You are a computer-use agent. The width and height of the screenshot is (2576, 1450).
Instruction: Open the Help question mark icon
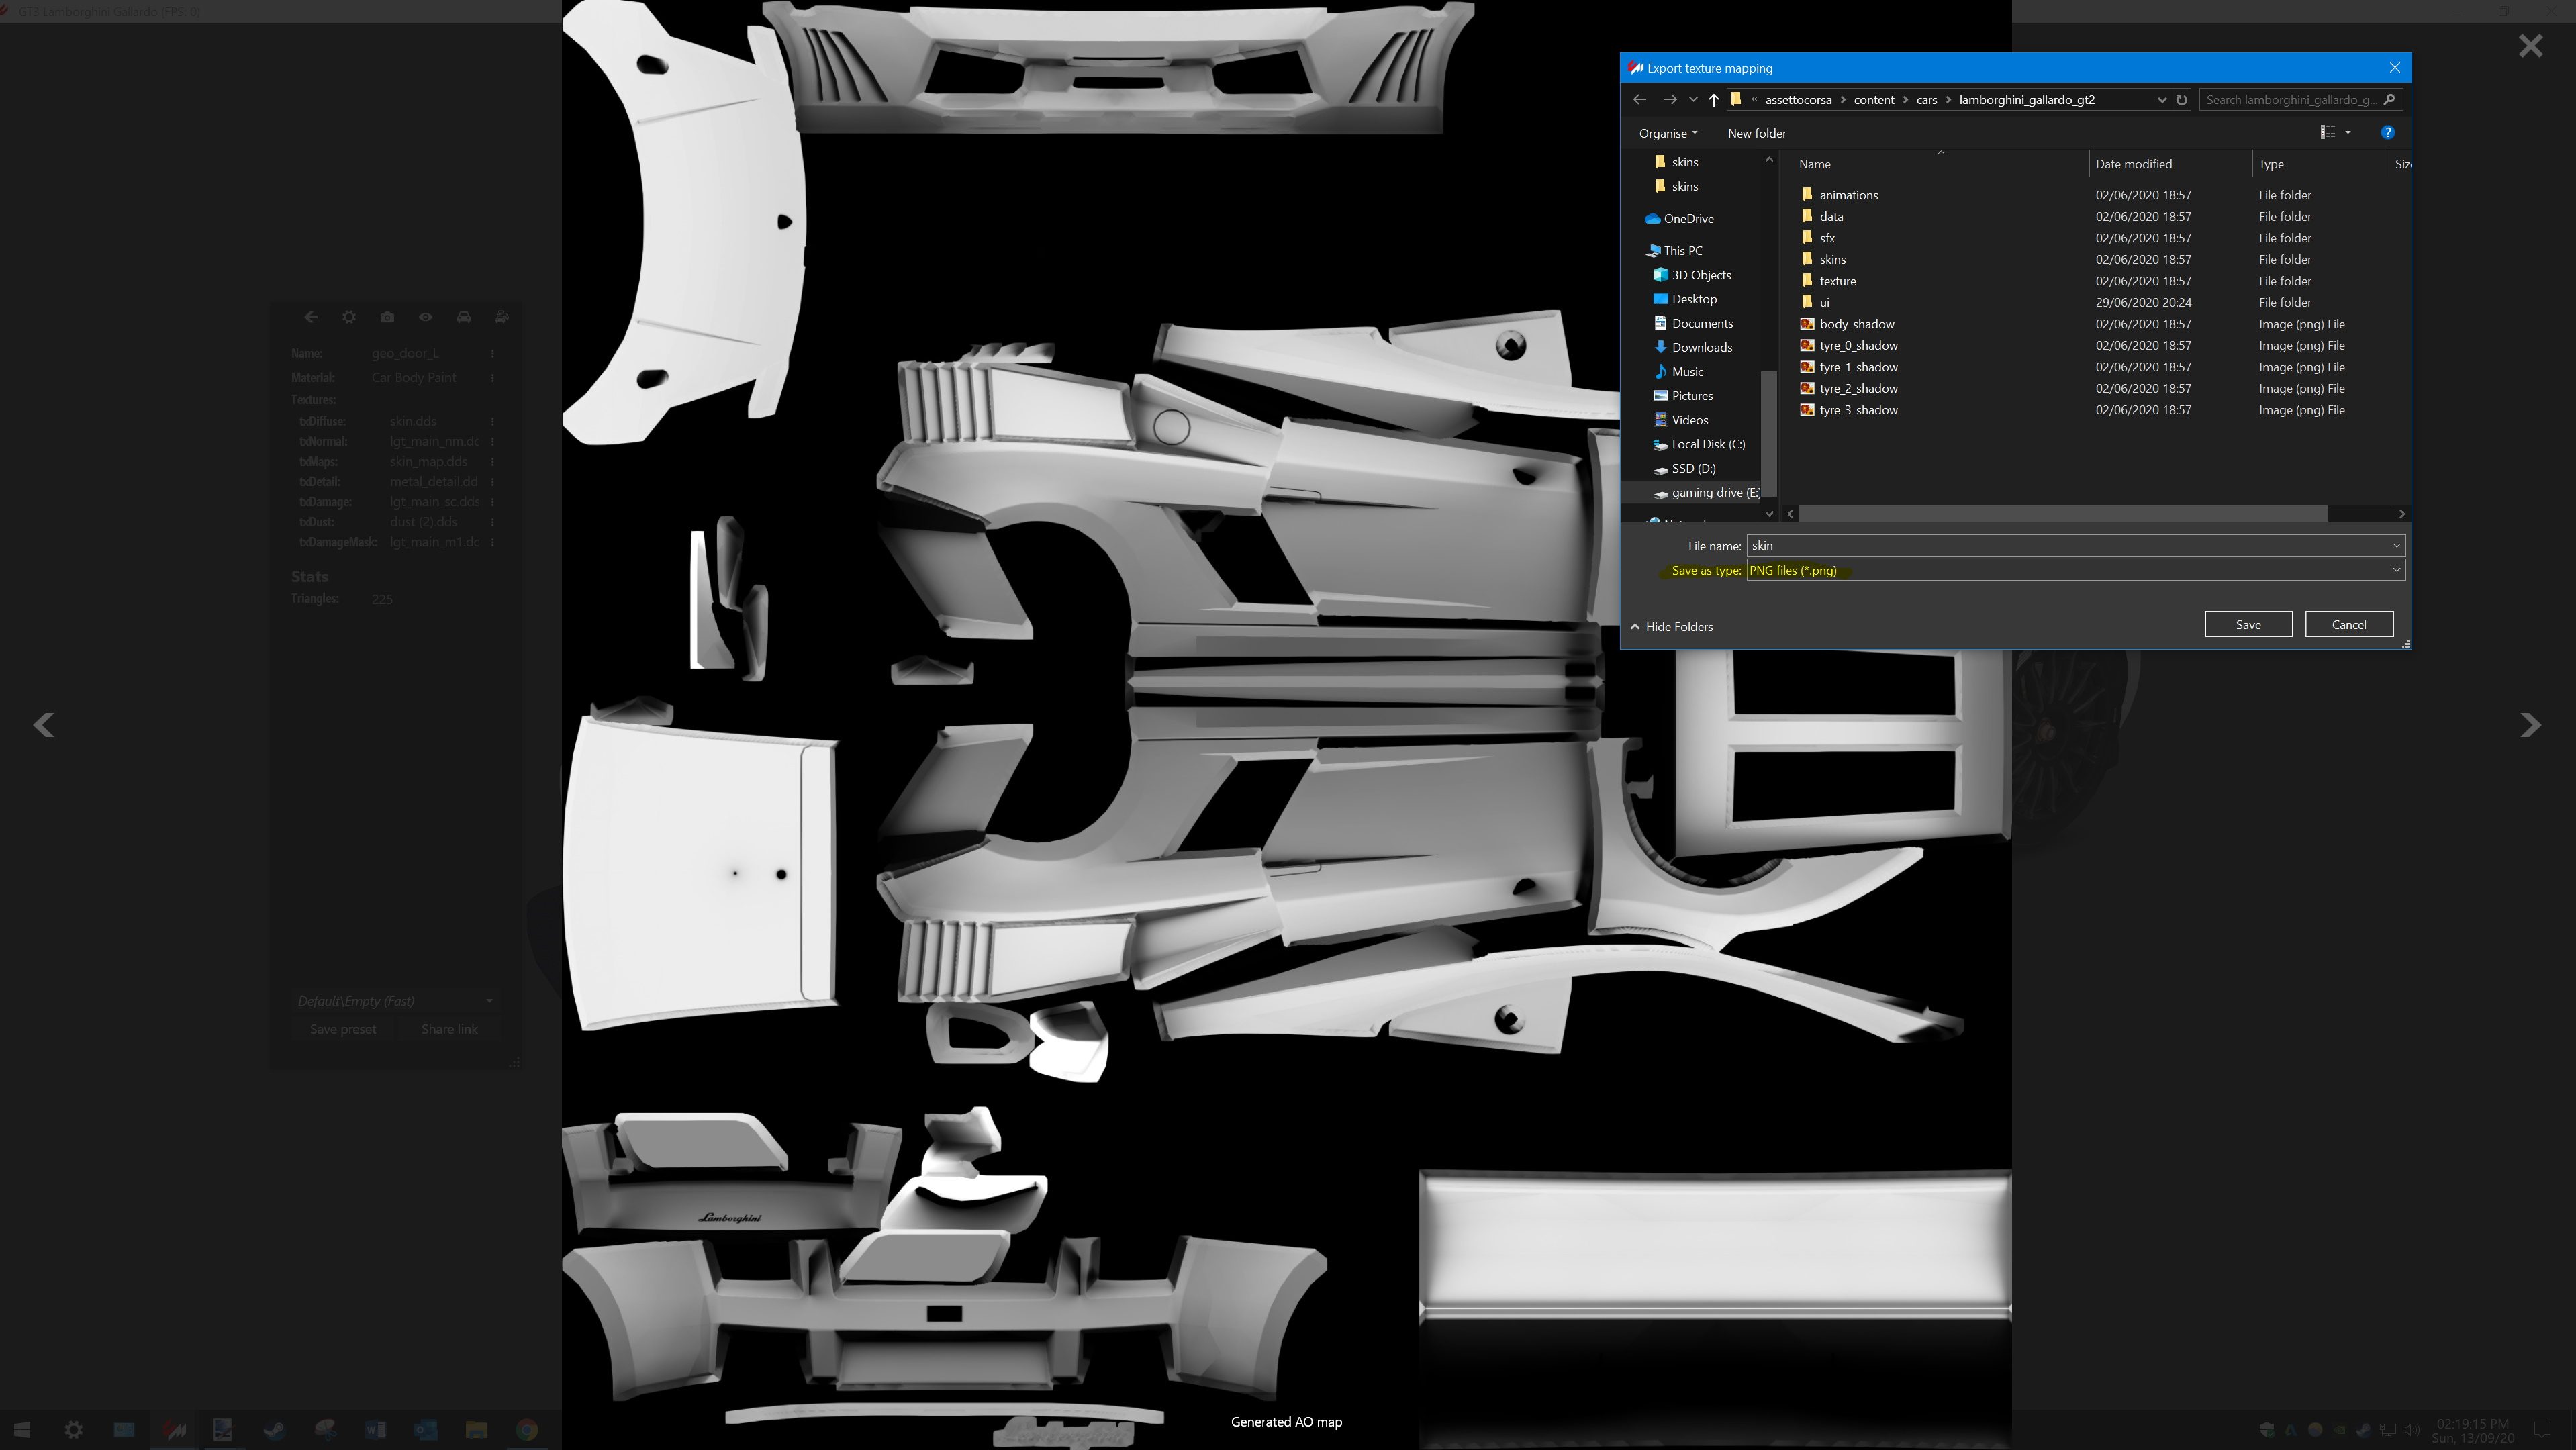(2388, 132)
